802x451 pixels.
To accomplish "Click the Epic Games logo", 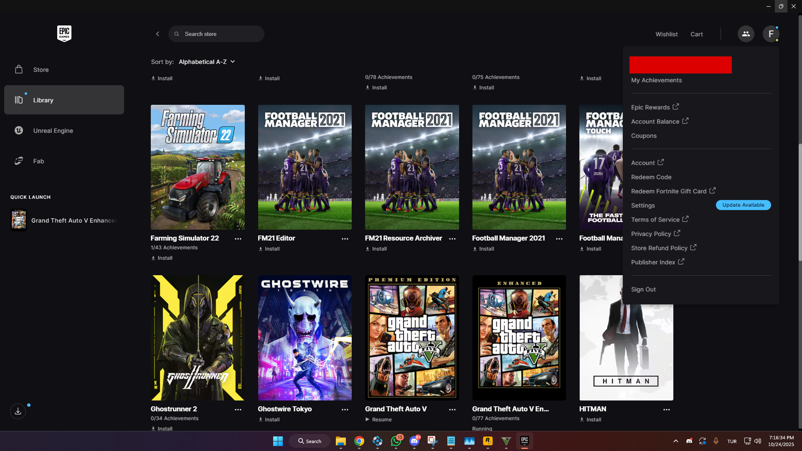I will 64,33.
